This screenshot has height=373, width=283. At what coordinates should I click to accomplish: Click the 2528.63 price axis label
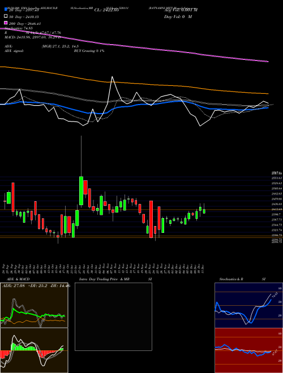pos(276,183)
